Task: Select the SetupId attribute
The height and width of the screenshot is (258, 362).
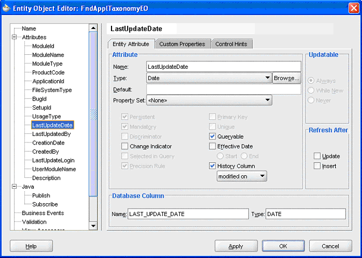Action: coord(41,107)
